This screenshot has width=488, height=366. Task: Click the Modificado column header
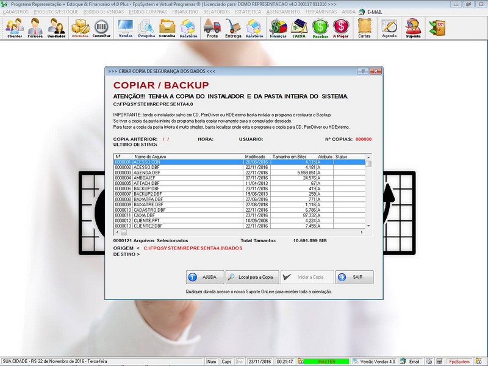[257, 157]
